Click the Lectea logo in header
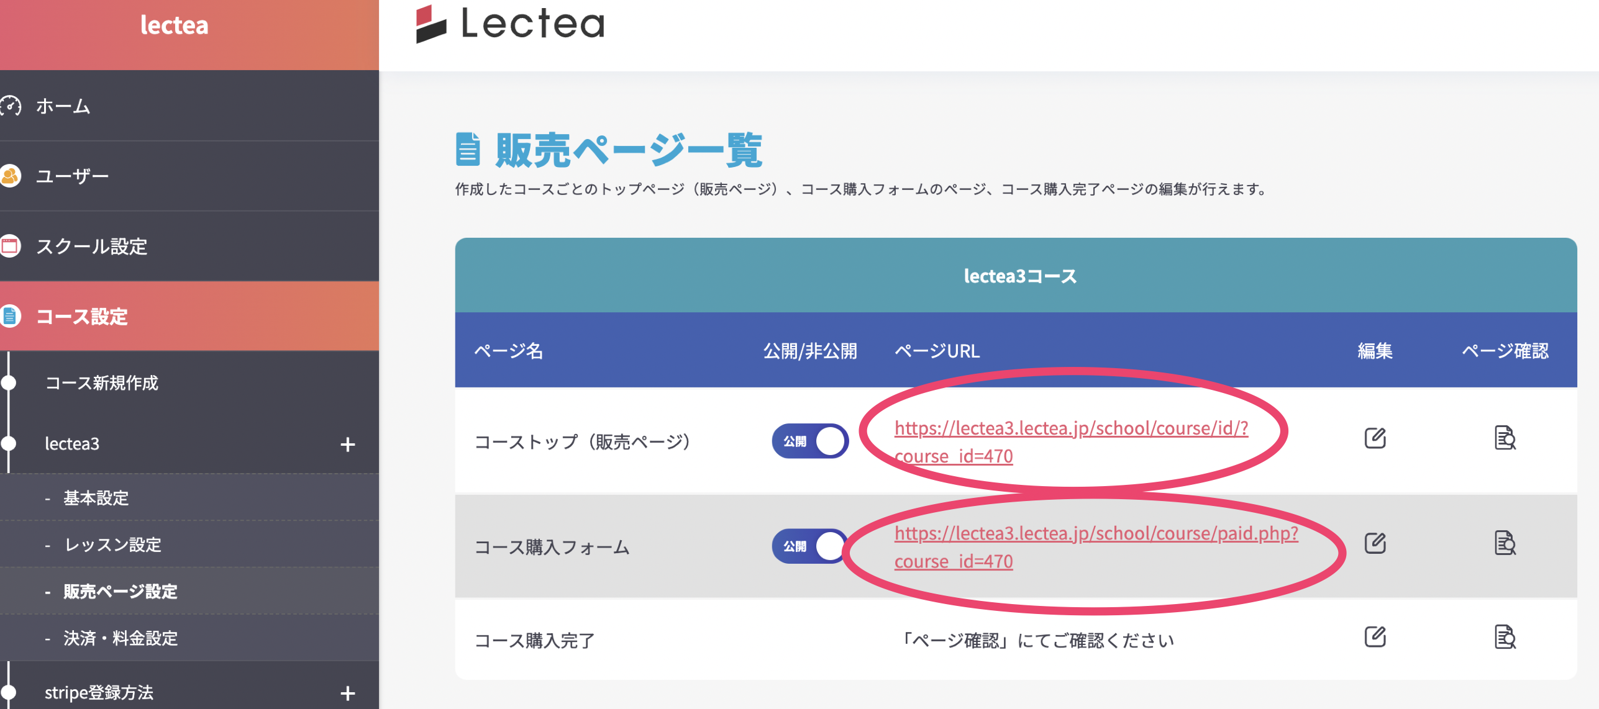Viewport: 1599px width, 709px height. point(509,25)
